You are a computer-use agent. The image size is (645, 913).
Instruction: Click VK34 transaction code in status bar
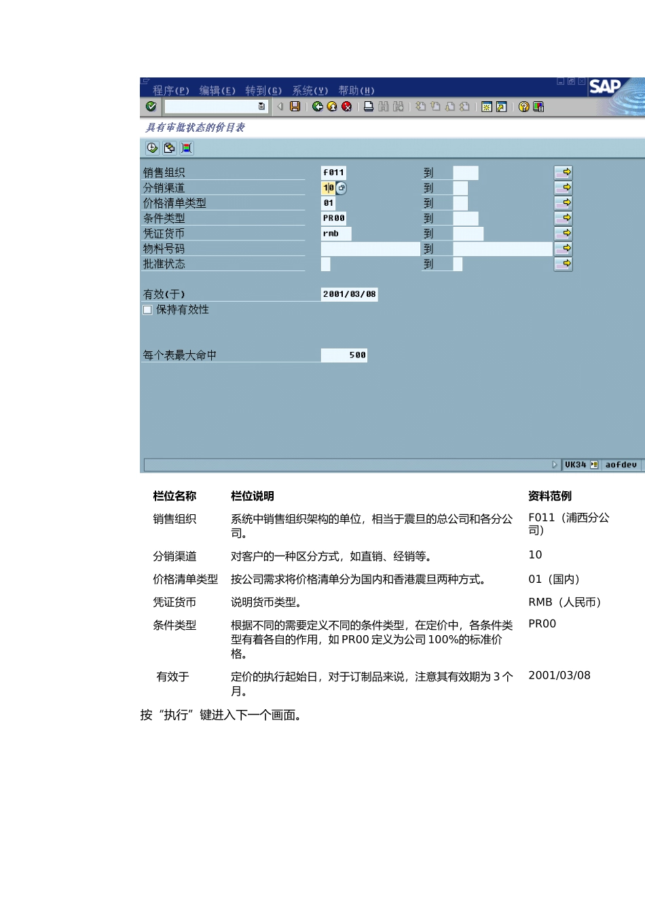point(575,465)
